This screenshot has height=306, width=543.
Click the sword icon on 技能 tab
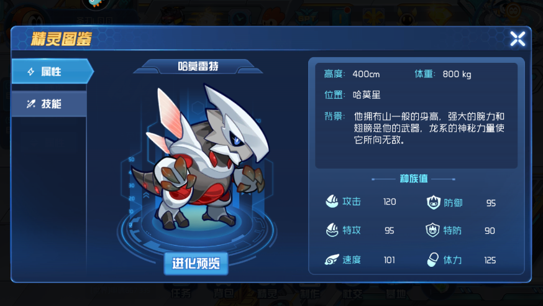click(x=31, y=104)
